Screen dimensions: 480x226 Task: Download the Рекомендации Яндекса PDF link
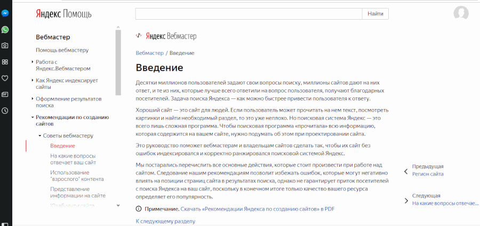(258, 209)
